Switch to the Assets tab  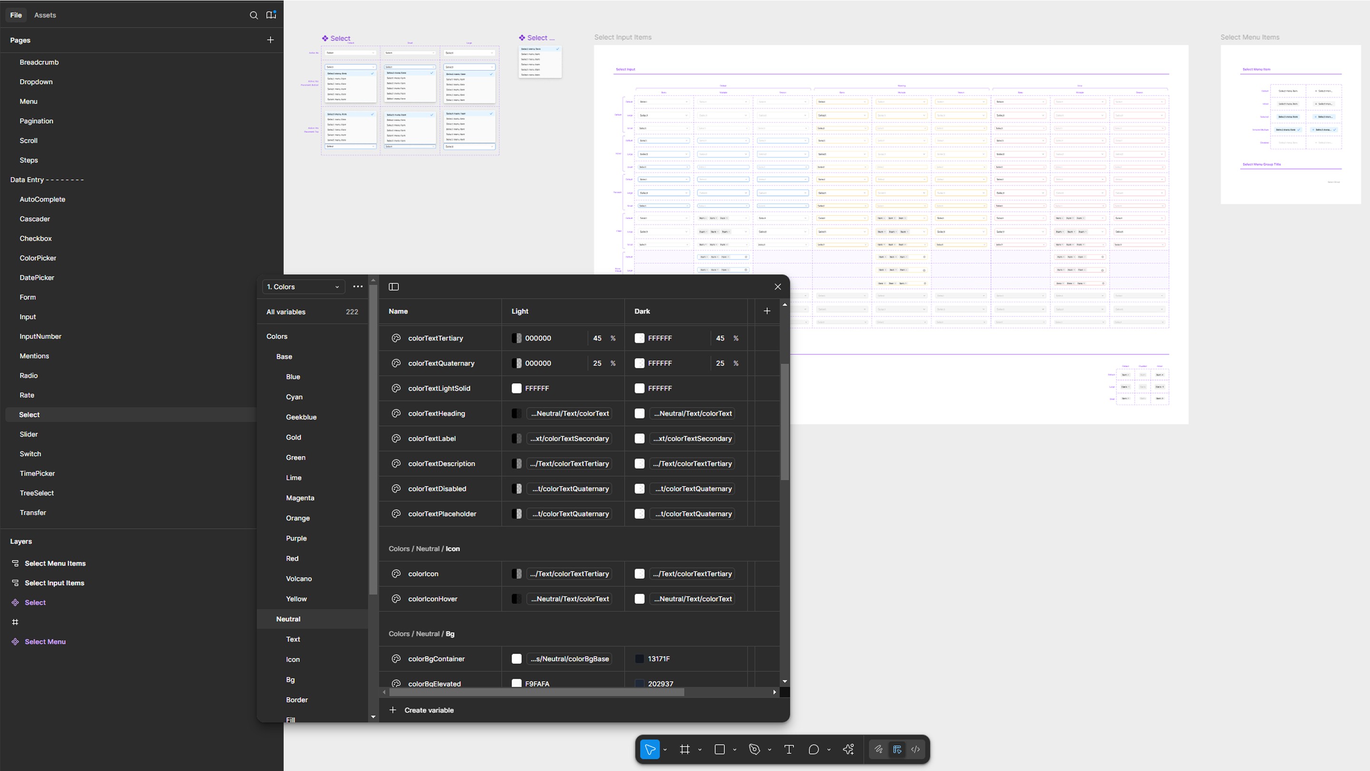click(x=45, y=15)
